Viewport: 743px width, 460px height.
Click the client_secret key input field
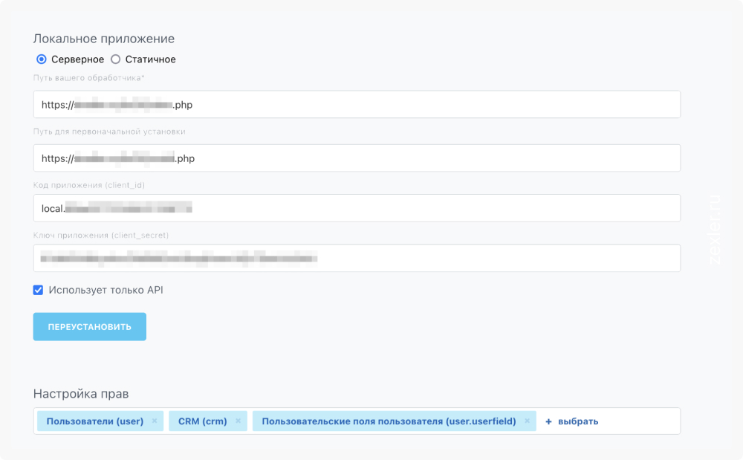(x=357, y=258)
